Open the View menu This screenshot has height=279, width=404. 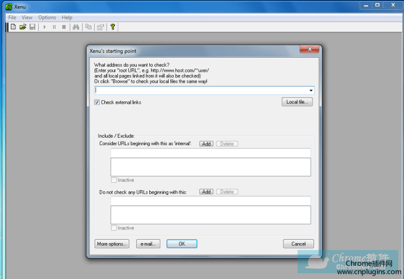coord(27,18)
